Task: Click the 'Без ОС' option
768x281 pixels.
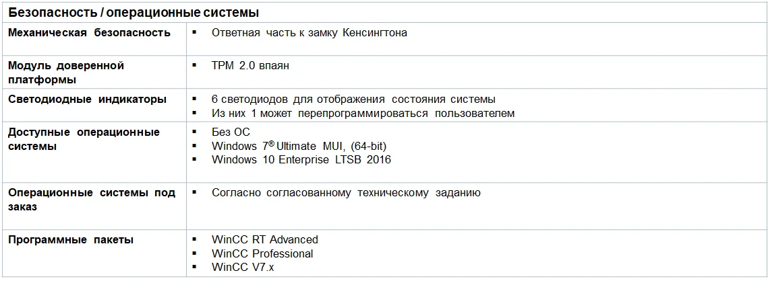Action: pos(231,132)
